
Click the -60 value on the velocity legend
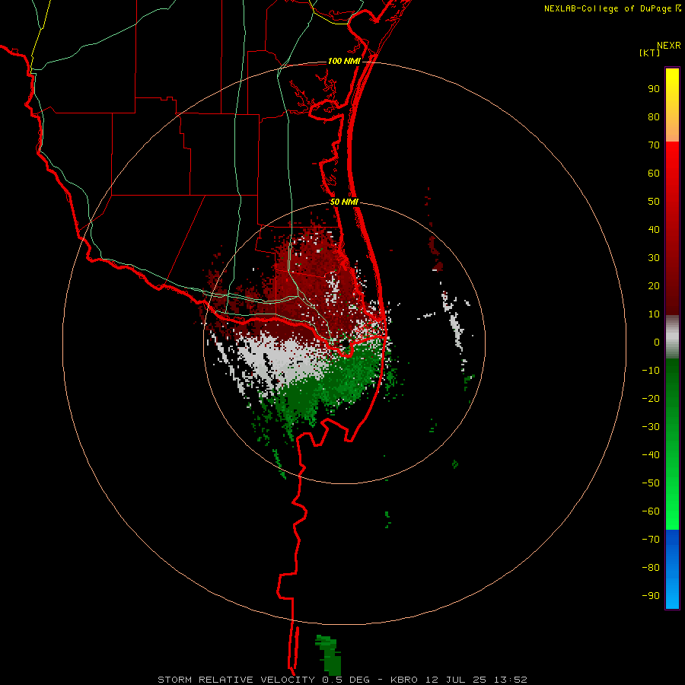pyautogui.click(x=651, y=511)
